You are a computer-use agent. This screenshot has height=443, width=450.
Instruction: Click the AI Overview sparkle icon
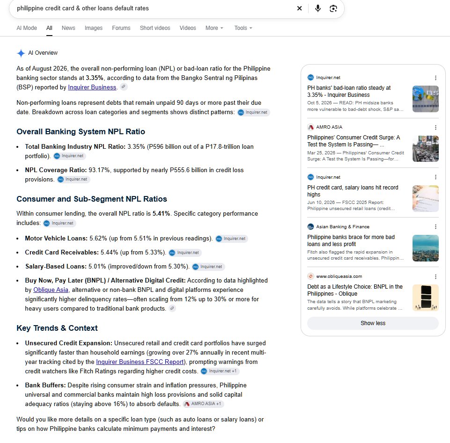[x=21, y=53]
